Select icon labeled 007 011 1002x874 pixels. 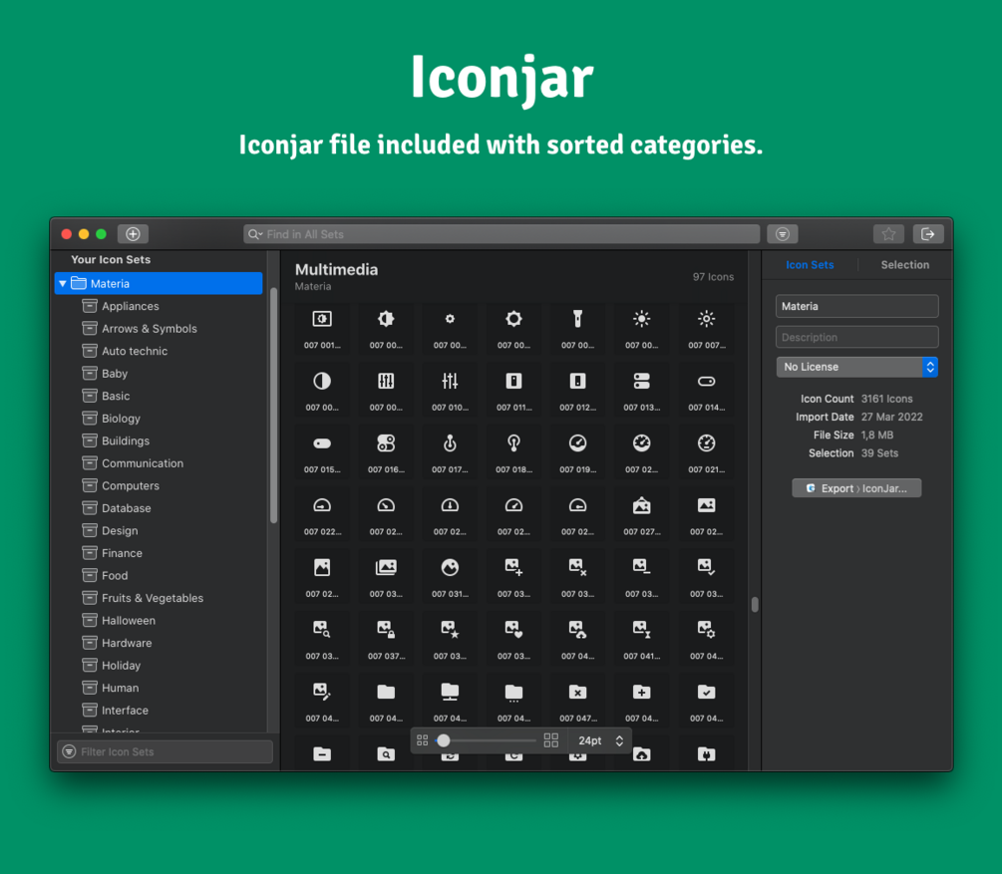(x=513, y=391)
